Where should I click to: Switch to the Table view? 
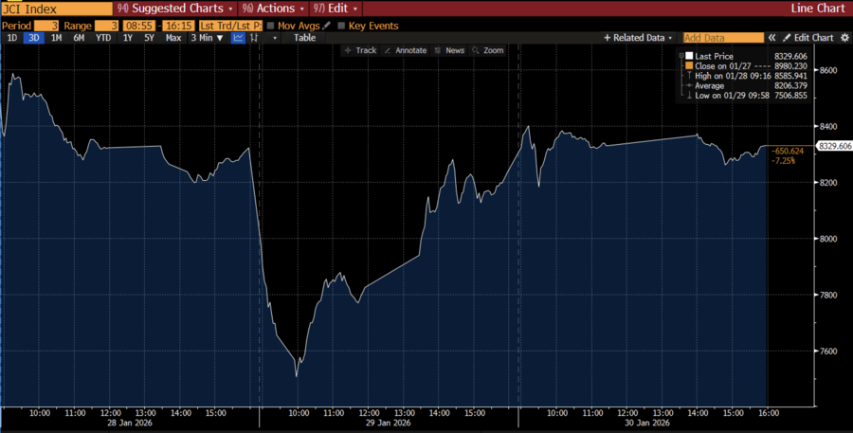[x=304, y=38]
